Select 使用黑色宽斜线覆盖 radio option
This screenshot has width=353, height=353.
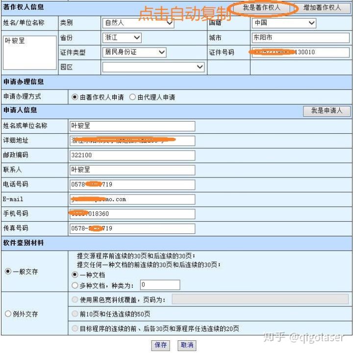75,300
